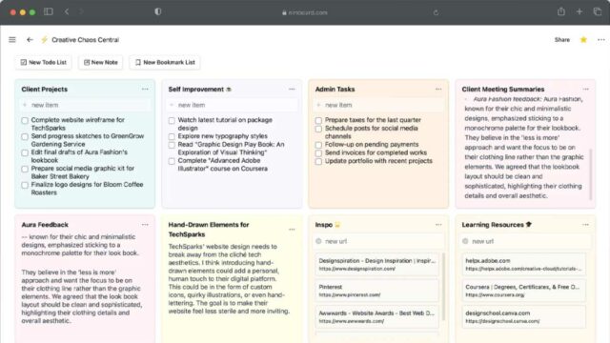Click the Share button
610x343 pixels.
[x=561, y=40]
